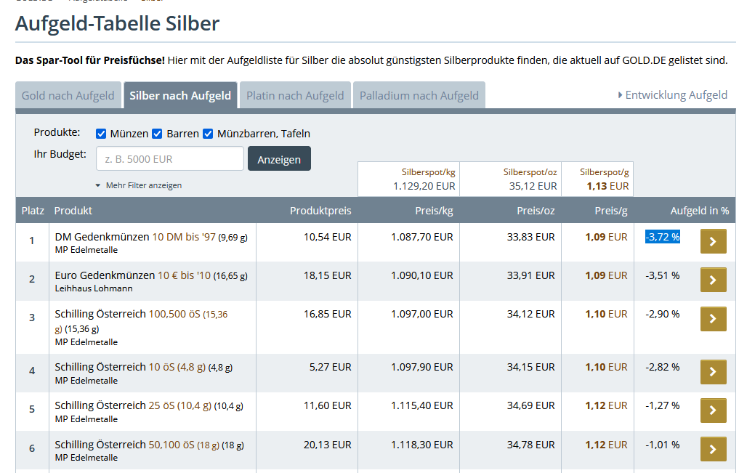739x473 pixels.
Task: Click product price 10,54 EUR
Action: pos(328,237)
